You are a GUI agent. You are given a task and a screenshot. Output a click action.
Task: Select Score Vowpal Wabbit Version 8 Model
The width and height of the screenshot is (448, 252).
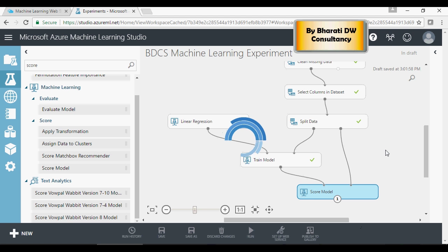pos(80,217)
